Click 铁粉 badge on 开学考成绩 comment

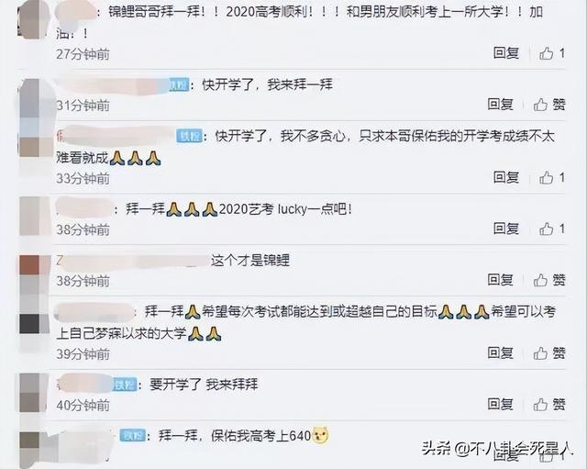pos(189,137)
